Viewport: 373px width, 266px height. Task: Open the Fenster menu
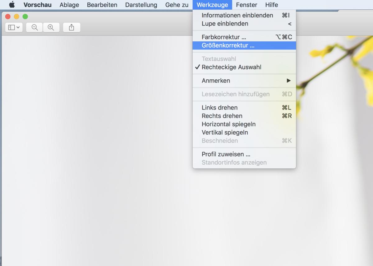click(x=246, y=5)
